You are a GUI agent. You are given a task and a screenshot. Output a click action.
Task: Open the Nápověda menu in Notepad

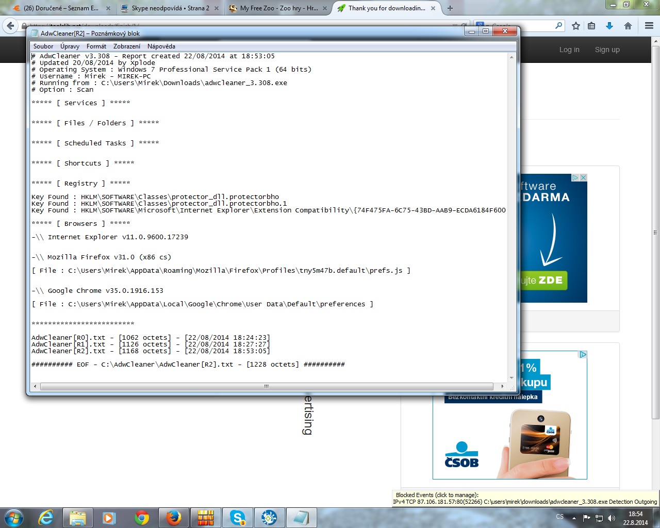[161, 46]
